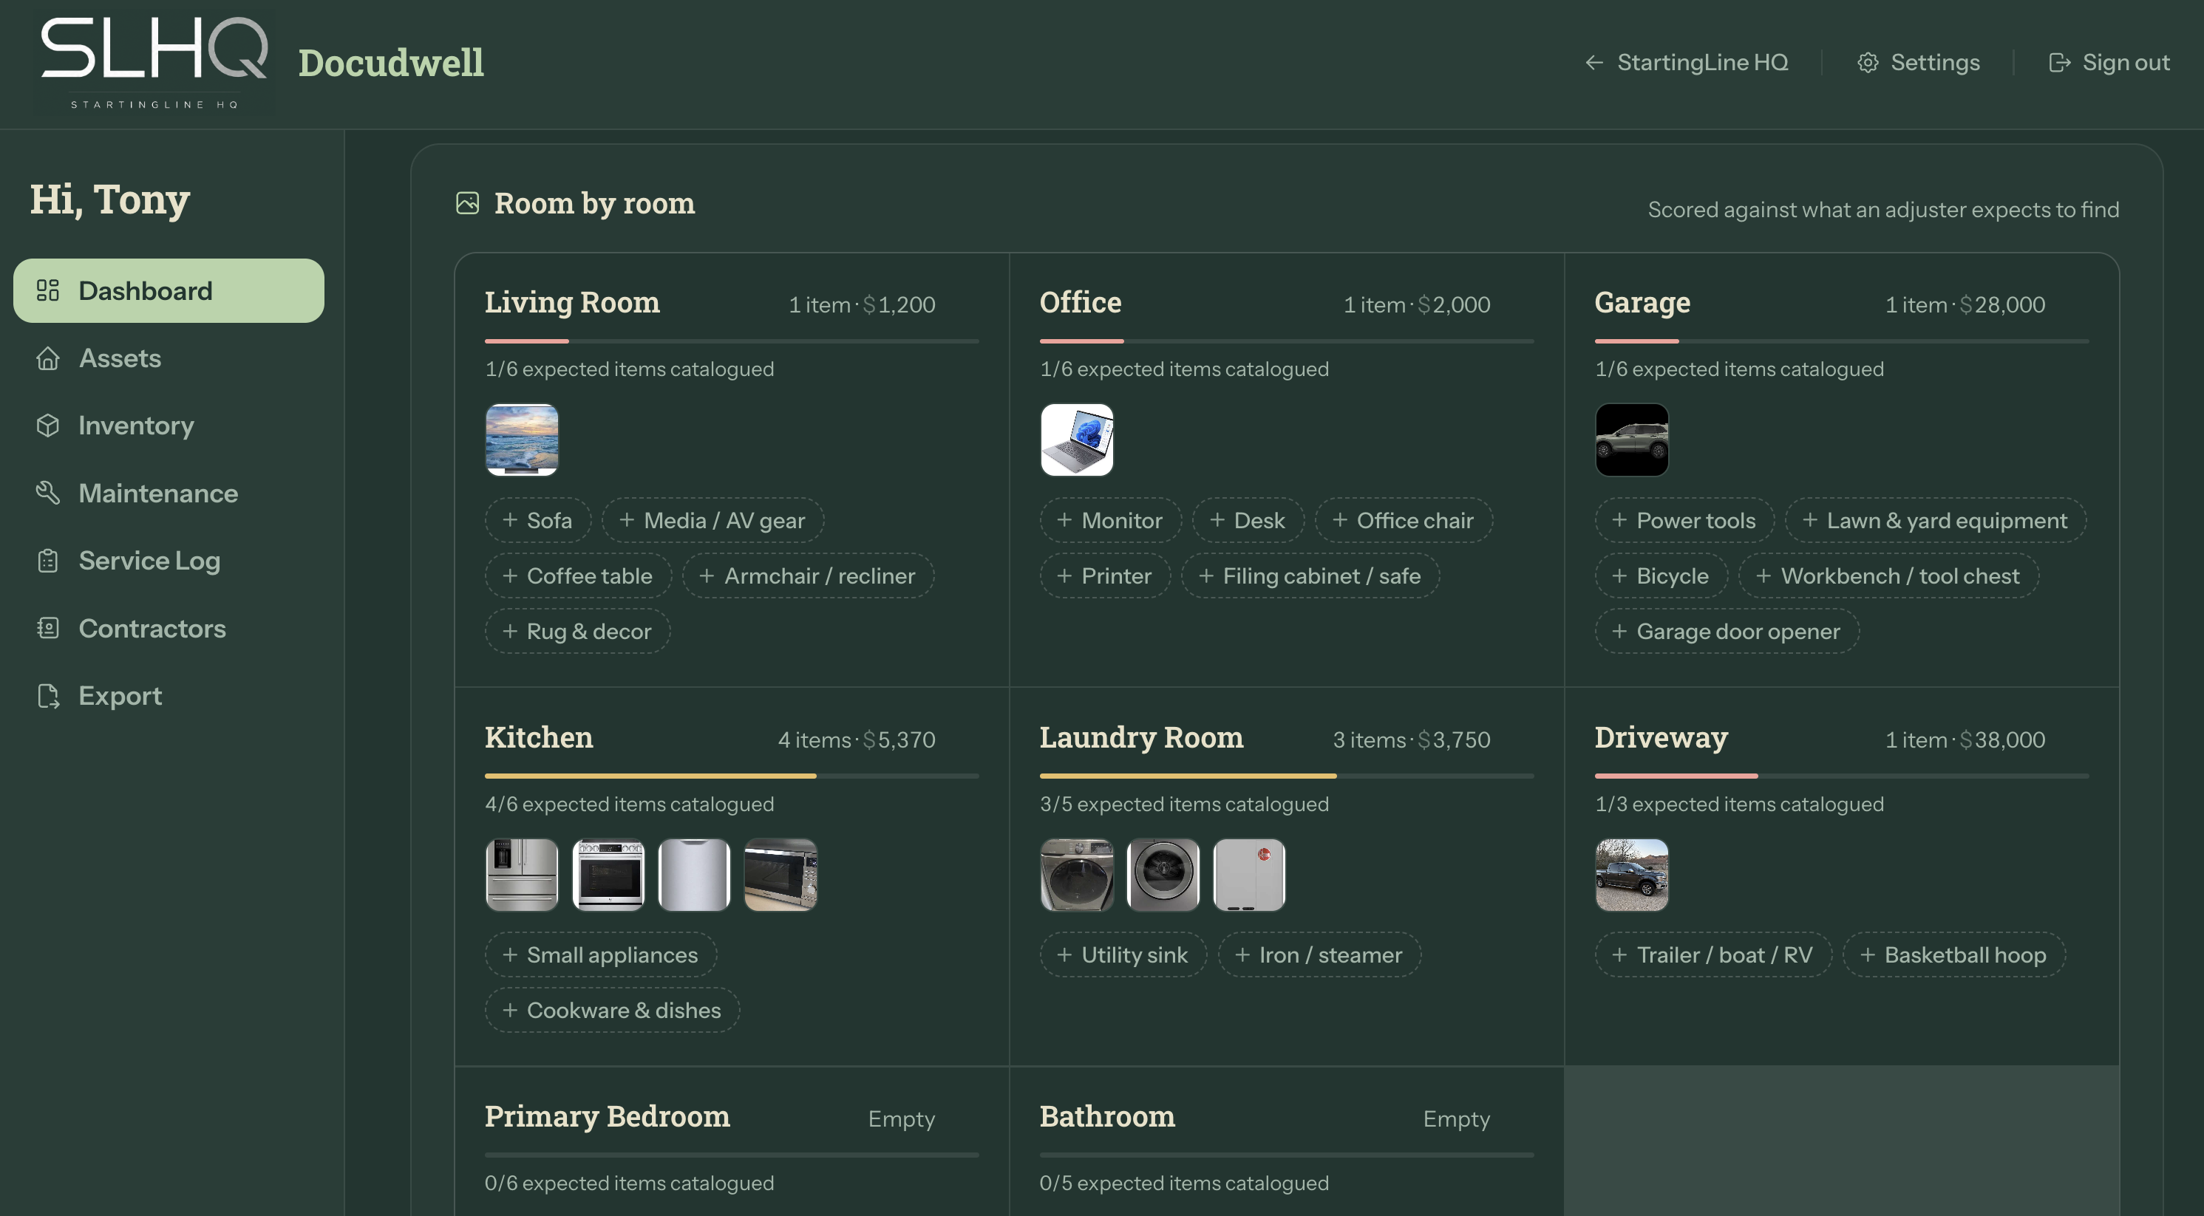Click the plus icon on Basketball hoop chip
Screen dimensions: 2204x1216
tap(1868, 954)
